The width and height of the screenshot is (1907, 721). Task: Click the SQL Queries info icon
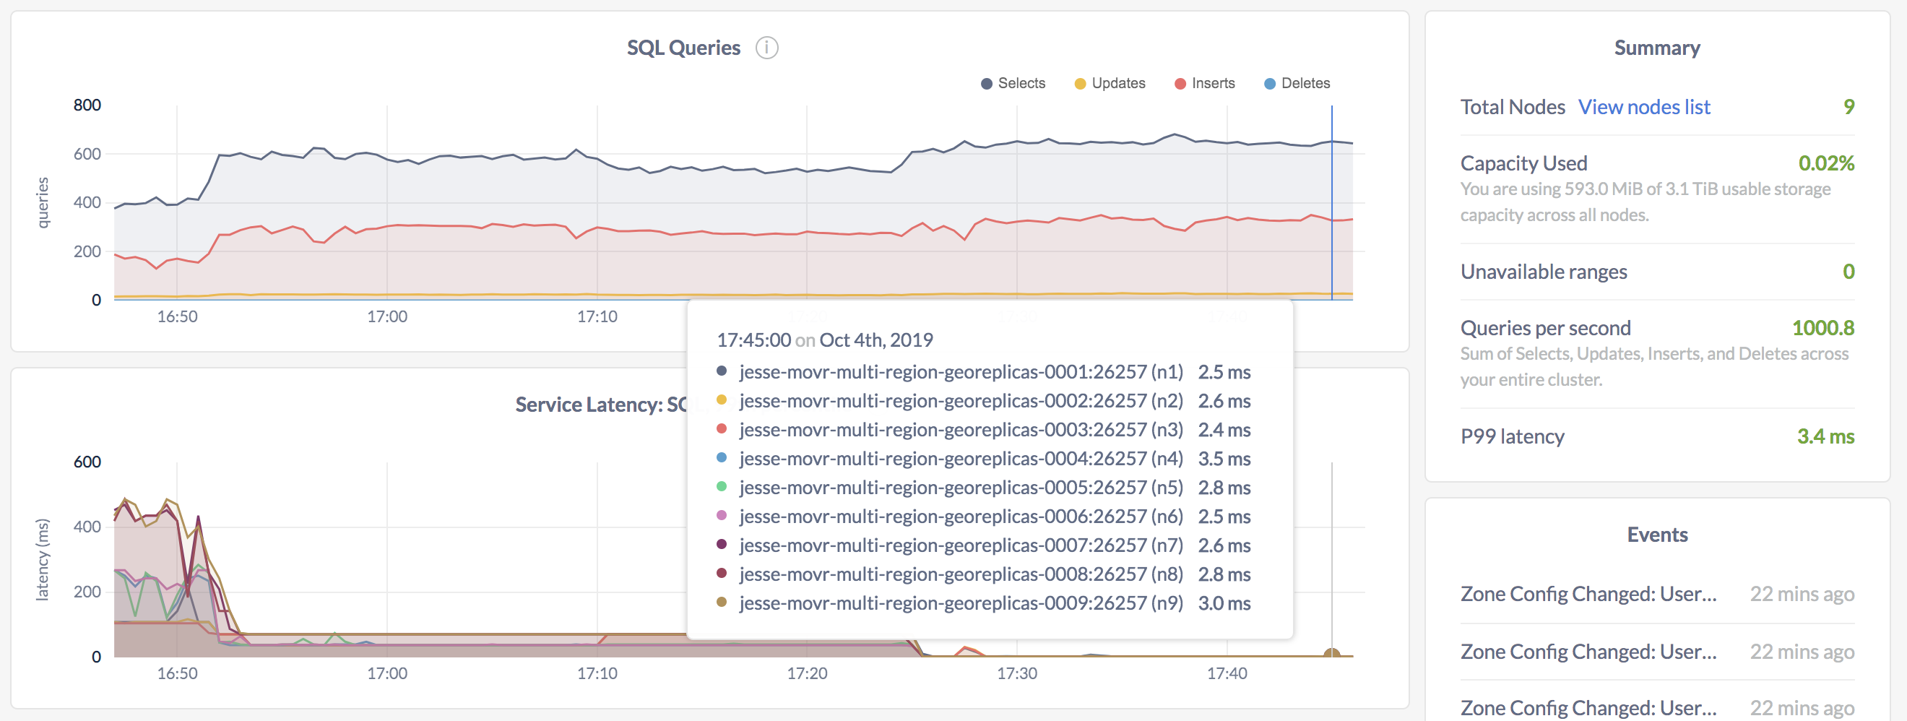(768, 48)
